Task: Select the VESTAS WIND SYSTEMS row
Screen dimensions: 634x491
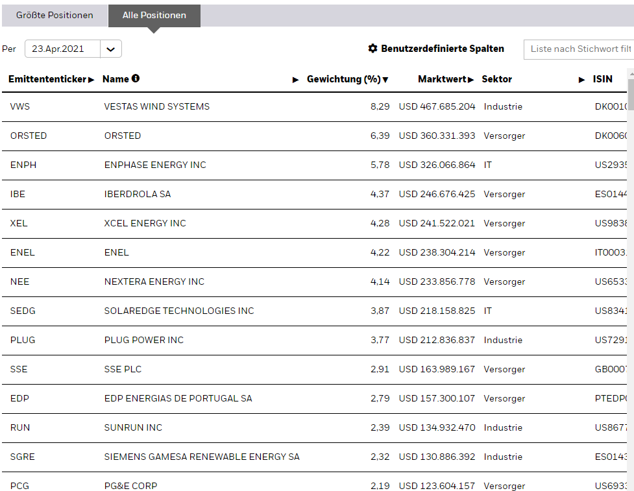Action: [x=157, y=106]
